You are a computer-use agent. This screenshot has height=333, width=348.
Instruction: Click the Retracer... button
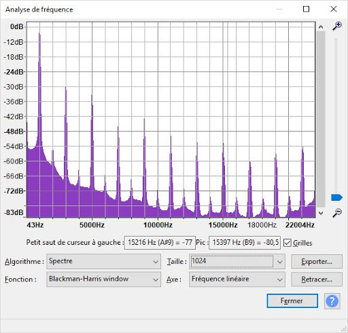[x=317, y=279]
